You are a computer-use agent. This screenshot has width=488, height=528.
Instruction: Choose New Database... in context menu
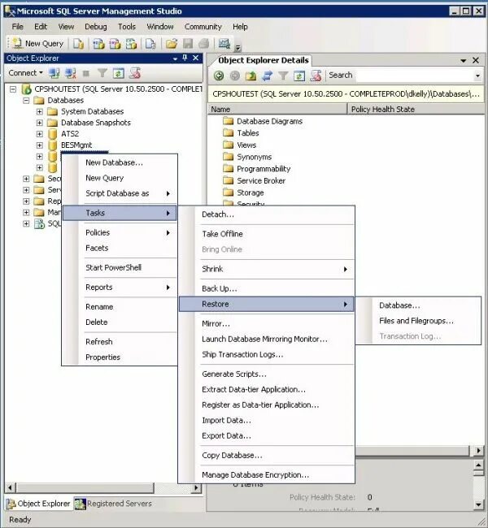click(120, 162)
